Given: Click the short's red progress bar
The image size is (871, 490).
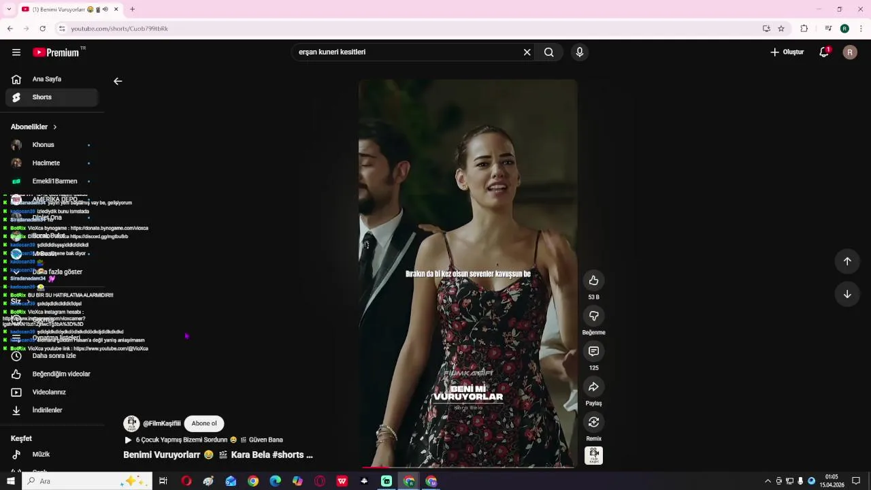Looking at the screenshot, I should pyautogui.click(x=468, y=467).
